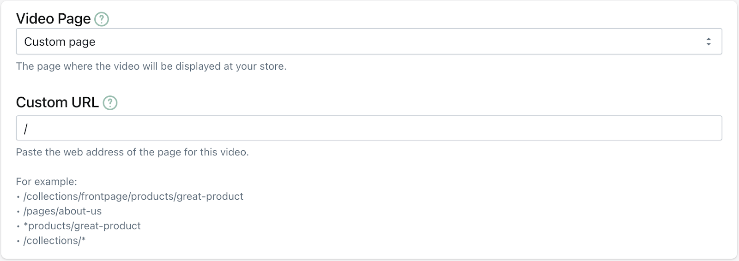Click the /collections/* example line
The height and width of the screenshot is (261, 739).
click(55, 241)
